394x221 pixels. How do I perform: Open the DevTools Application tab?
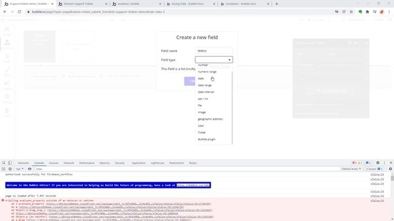[x=139, y=163]
